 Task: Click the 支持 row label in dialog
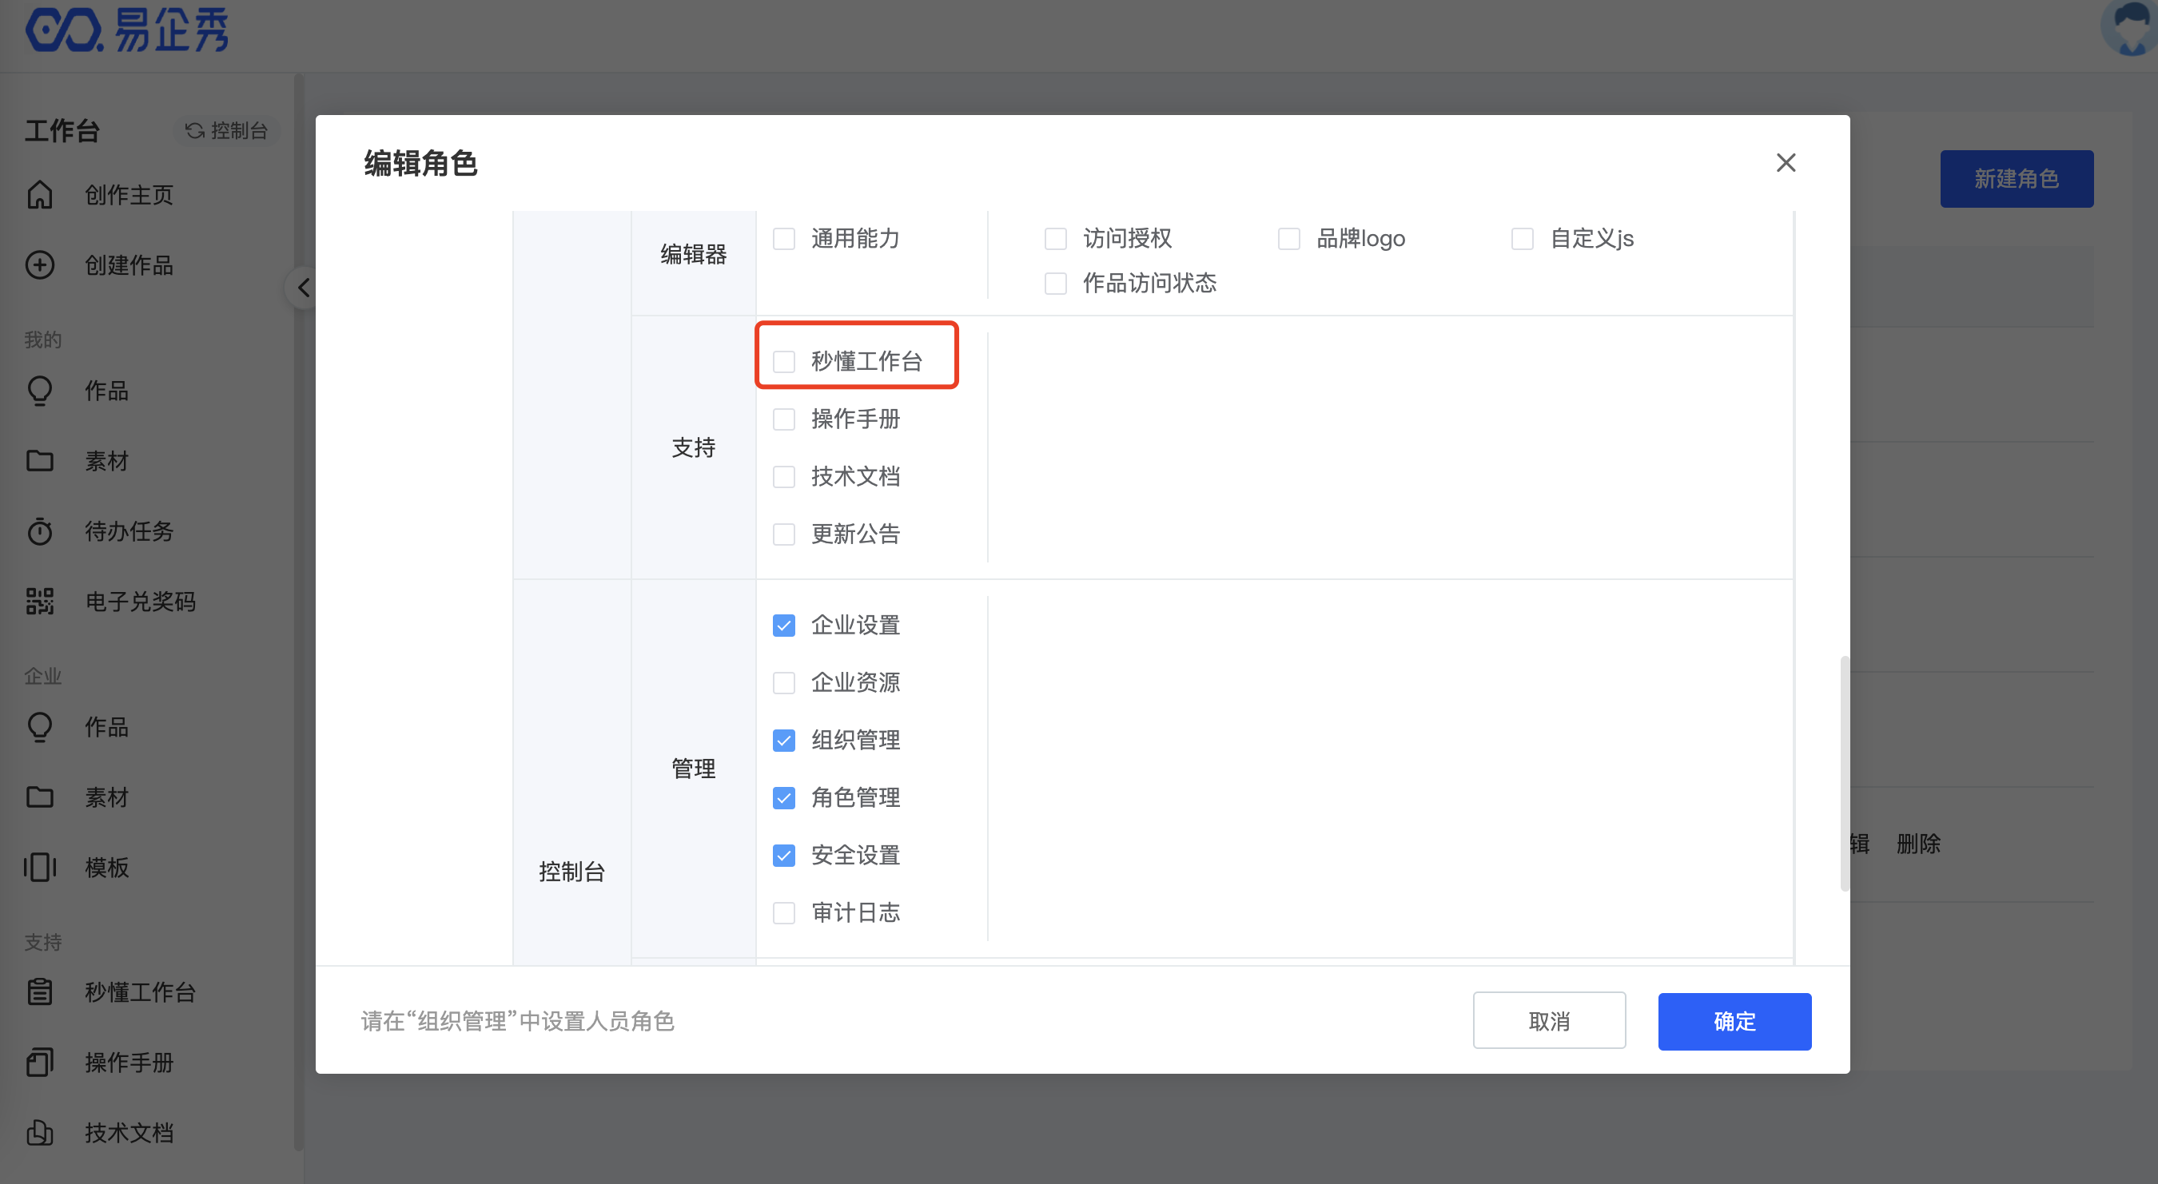(694, 447)
